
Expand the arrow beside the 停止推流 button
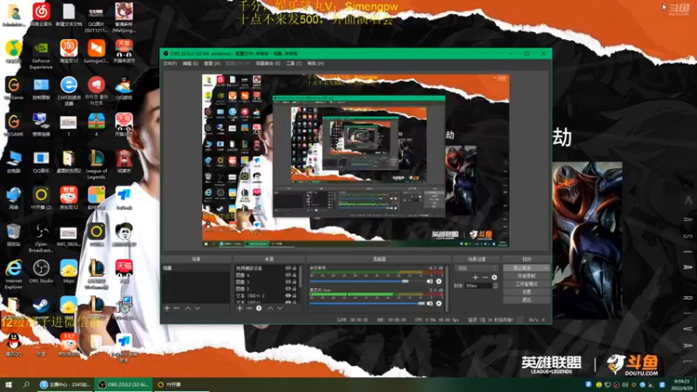[545, 268]
